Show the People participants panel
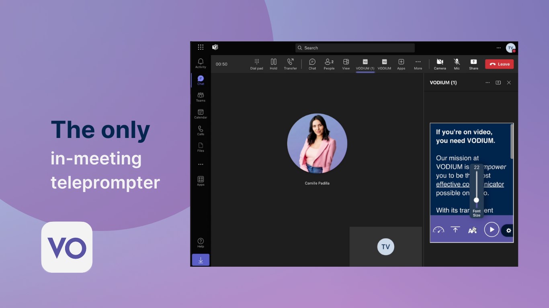 click(329, 64)
